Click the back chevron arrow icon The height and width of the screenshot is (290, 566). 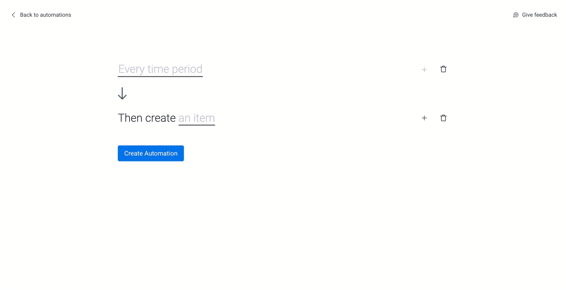tap(13, 15)
